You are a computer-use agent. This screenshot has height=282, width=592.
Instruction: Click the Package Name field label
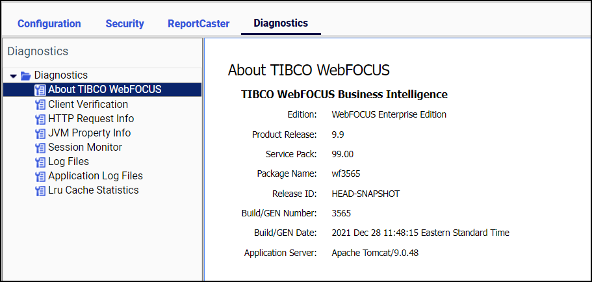[x=287, y=174]
